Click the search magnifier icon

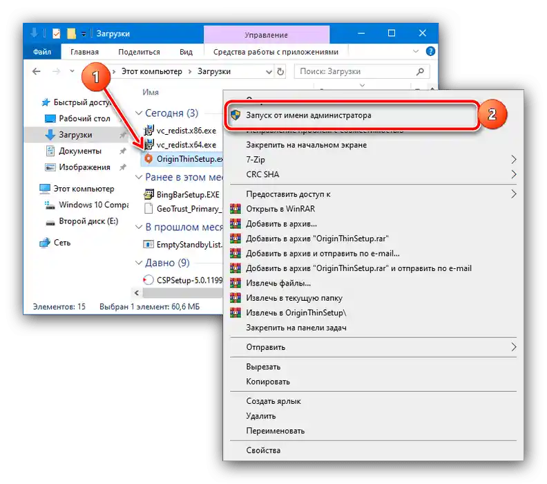click(420, 72)
